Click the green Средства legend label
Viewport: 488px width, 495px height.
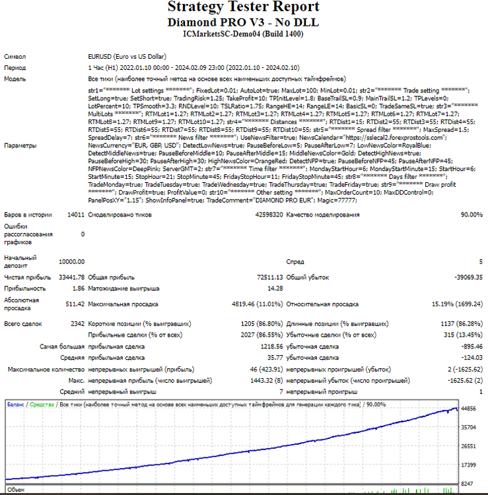[42, 405]
